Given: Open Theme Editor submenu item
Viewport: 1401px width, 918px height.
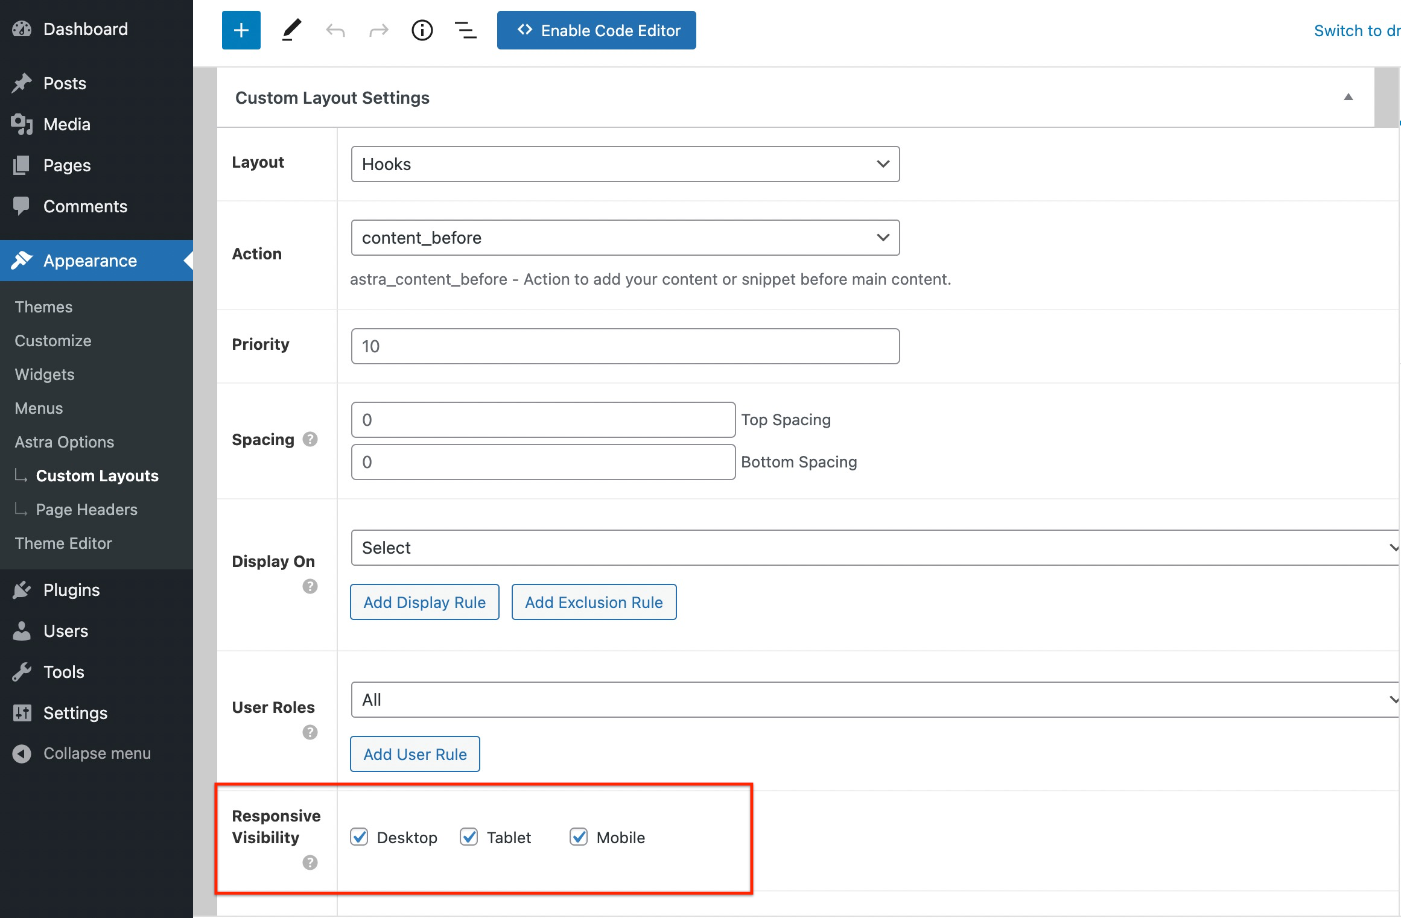Looking at the screenshot, I should point(63,543).
